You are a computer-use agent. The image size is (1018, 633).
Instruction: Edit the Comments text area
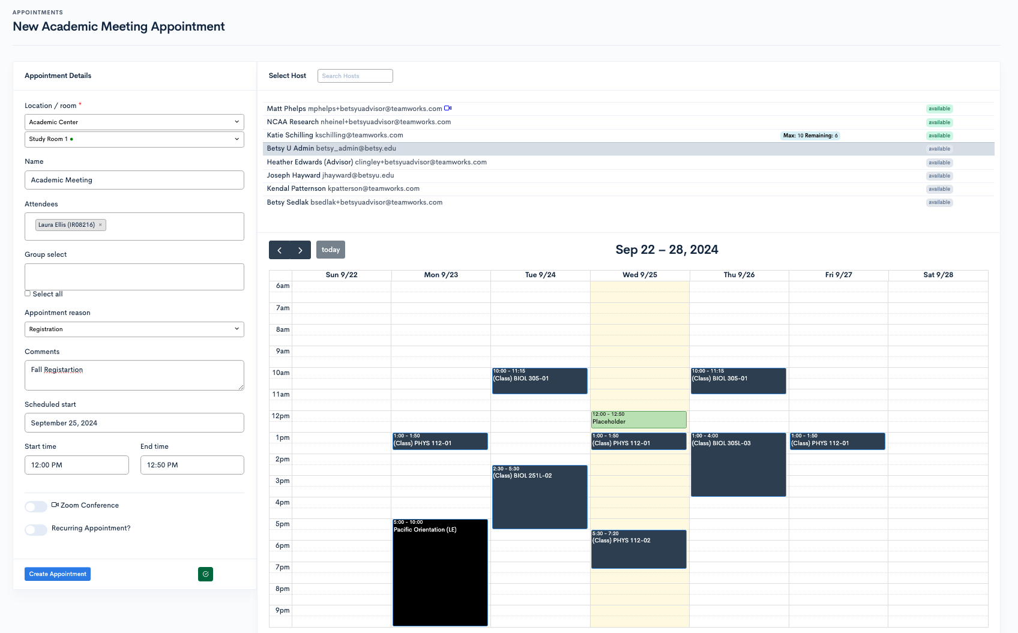134,375
